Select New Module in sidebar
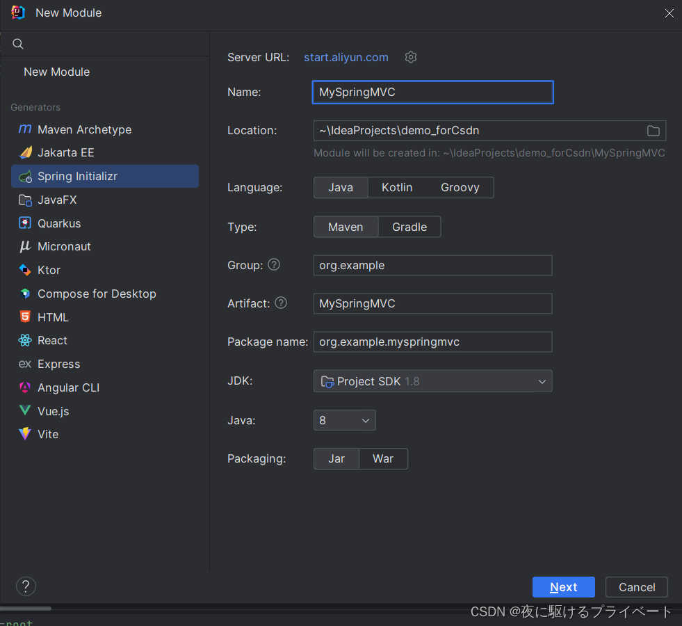The width and height of the screenshot is (682, 626). [x=56, y=72]
